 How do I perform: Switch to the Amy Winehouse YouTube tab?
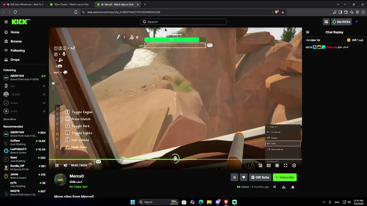click(x=24, y=4)
